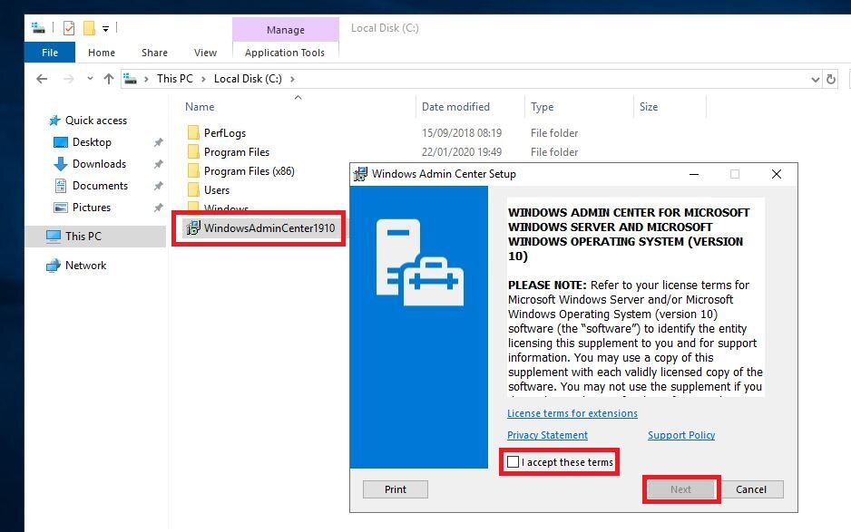851x532 pixels.
Task: Go back with the Back arrow
Action: (x=42, y=79)
